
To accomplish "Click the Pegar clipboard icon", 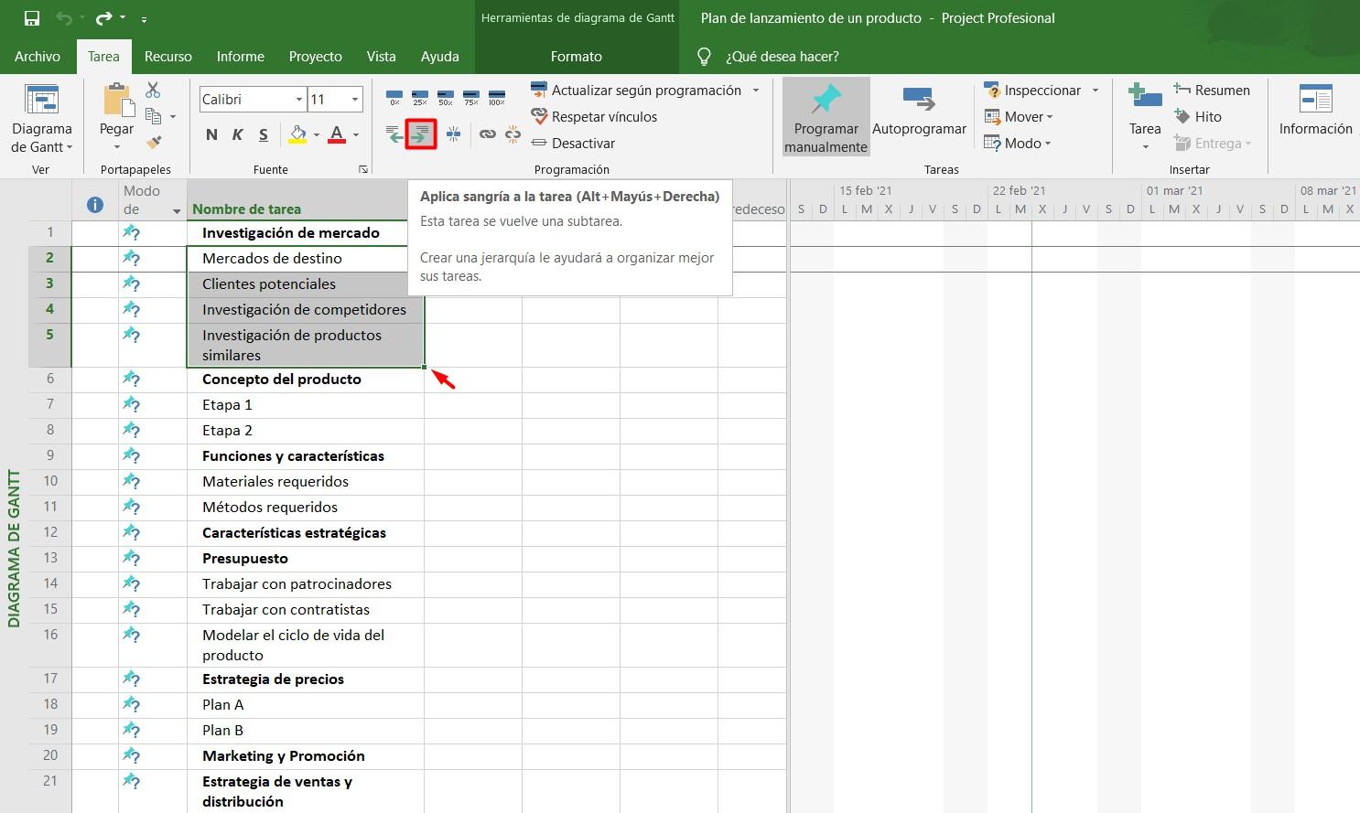I will [x=116, y=101].
